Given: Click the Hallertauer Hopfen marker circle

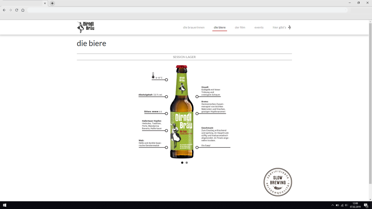Looking at the screenshot, I should point(166,131).
